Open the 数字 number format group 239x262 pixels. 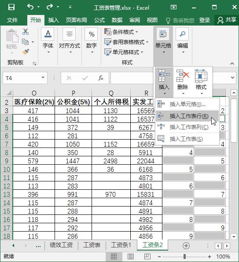point(92,41)
